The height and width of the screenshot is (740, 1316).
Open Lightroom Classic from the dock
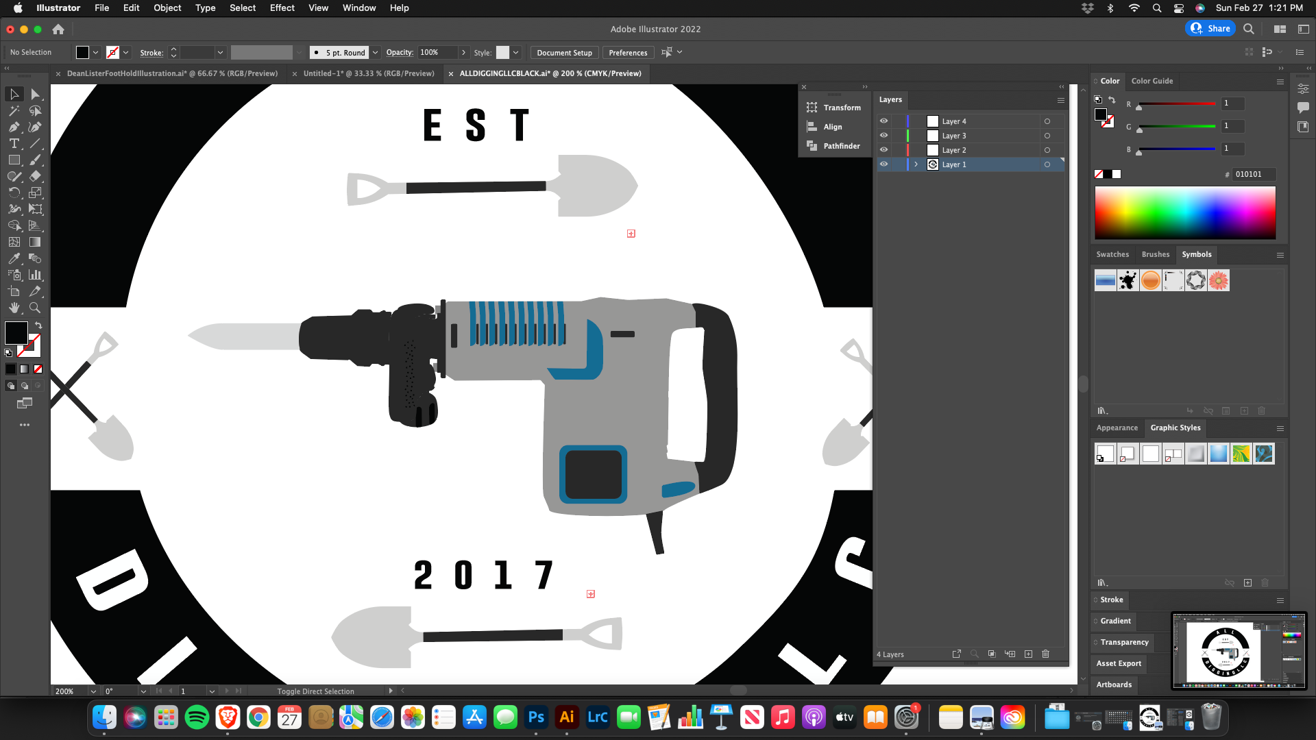click(598, 717)
